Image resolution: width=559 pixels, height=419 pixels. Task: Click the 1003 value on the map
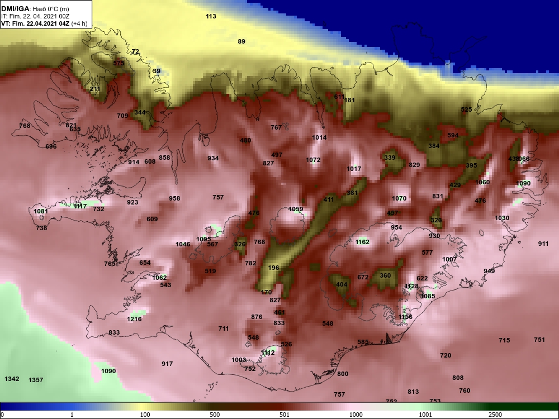click(x=239, y=360)
